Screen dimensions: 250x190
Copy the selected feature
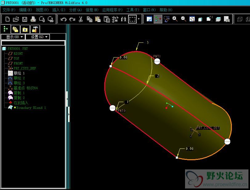(90, 19)
